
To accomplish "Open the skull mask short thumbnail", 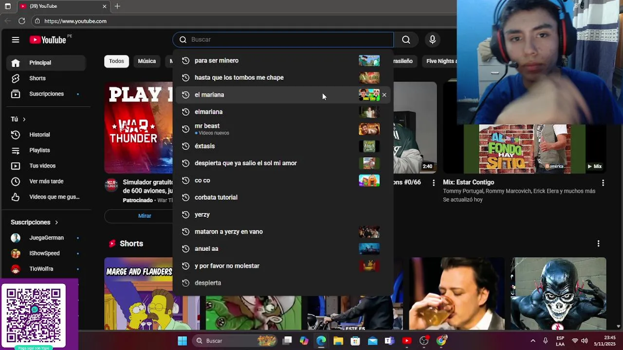I will click(x=558, y=294).
